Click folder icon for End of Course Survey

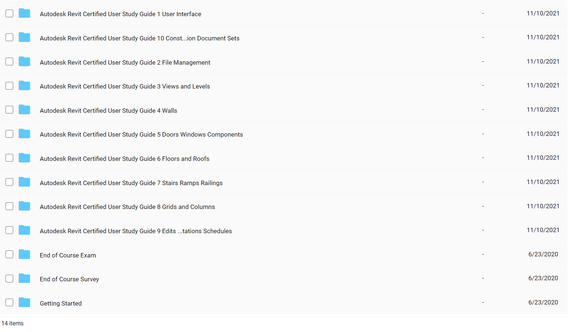click(24, 278)
